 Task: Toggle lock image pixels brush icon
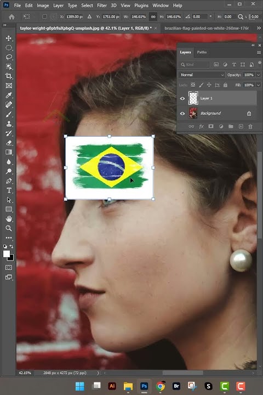point(201,85)
